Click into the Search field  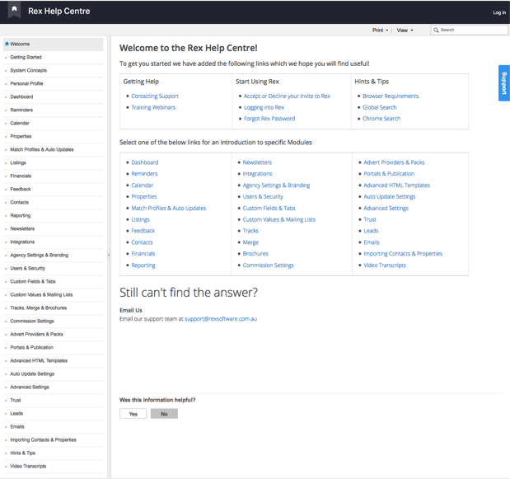click(x=469, y=30)
